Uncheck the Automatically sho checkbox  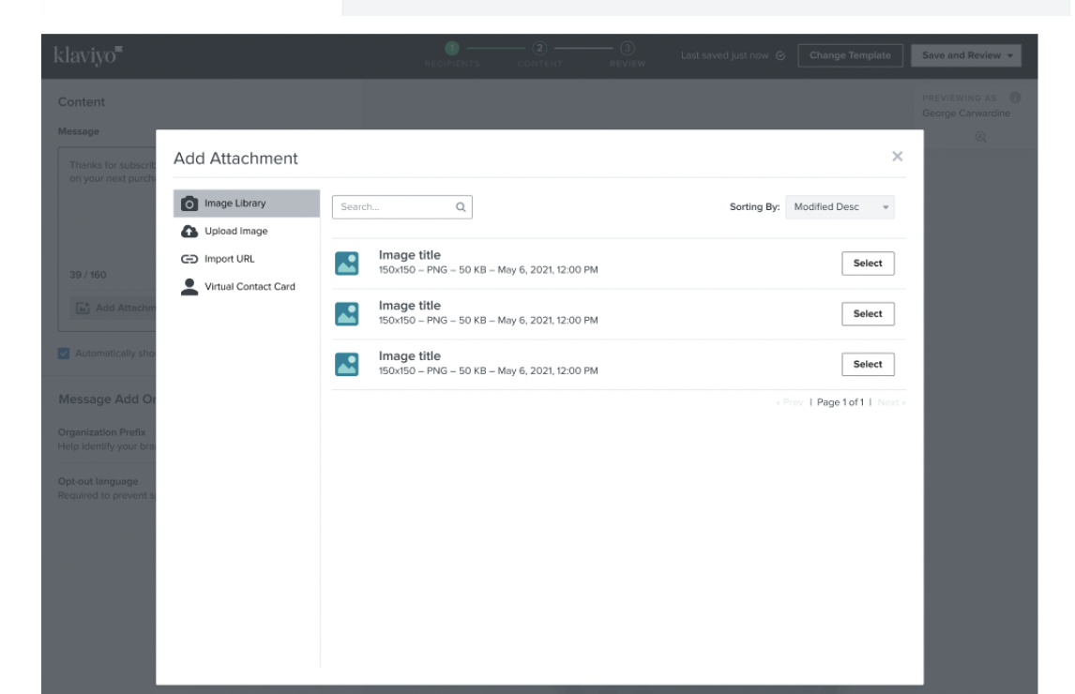pyautogui.click(x=62, y=352)
